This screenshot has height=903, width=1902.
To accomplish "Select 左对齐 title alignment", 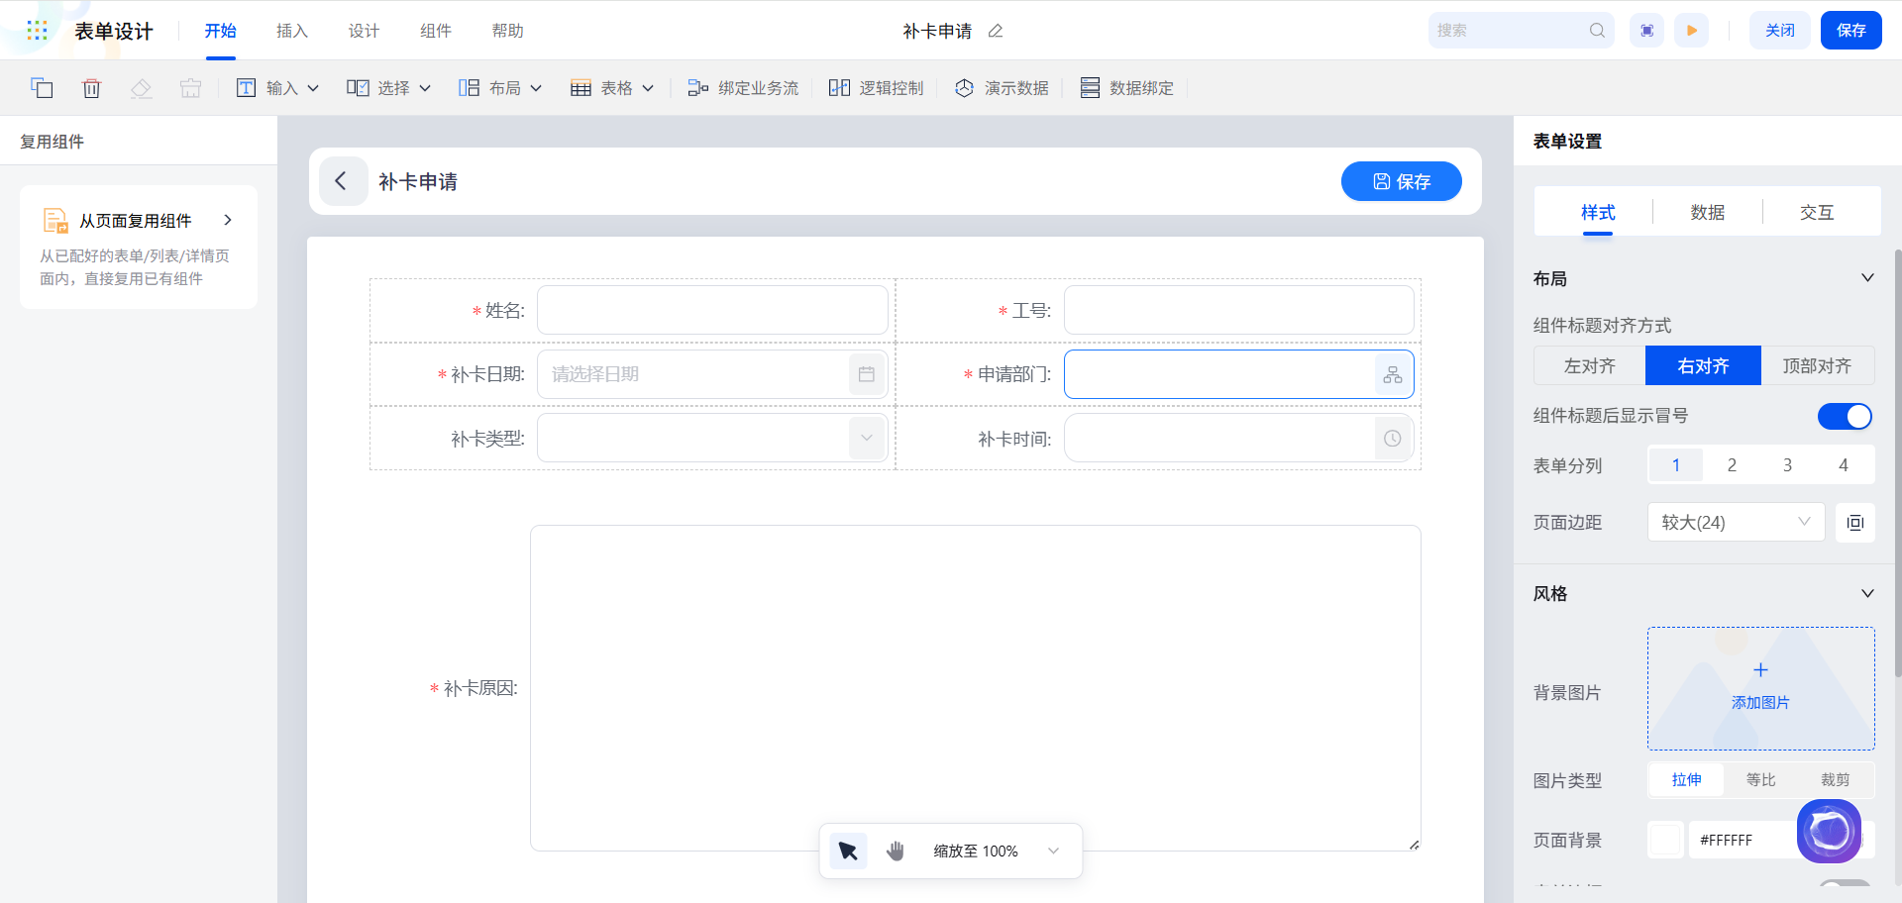I will point(1589,366).
